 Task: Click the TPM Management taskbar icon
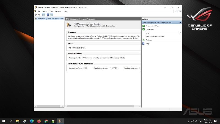[60, 121]
